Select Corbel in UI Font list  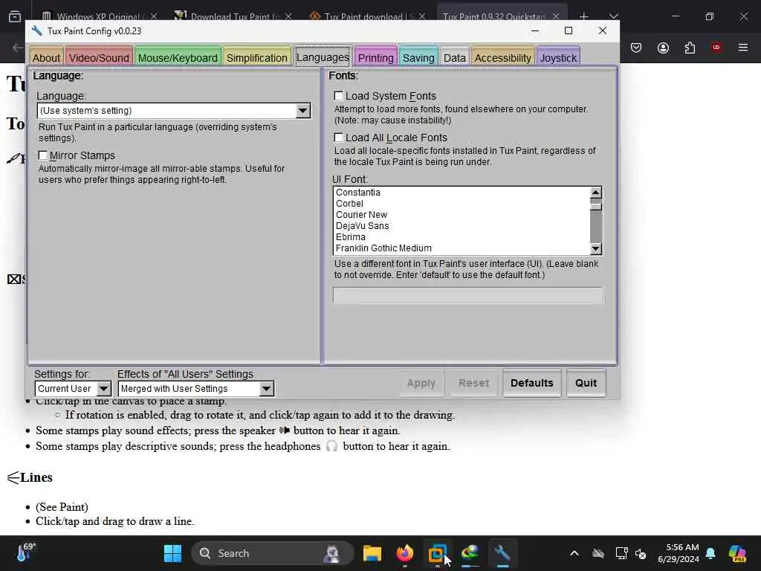349,204
